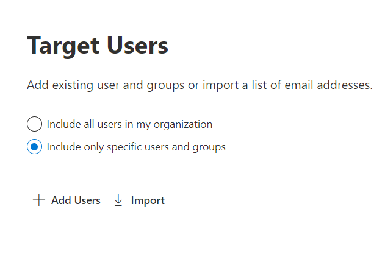Click the Import down-arrow icon
The height and width of the screenshot is (279, 385).
coord(118,200)
